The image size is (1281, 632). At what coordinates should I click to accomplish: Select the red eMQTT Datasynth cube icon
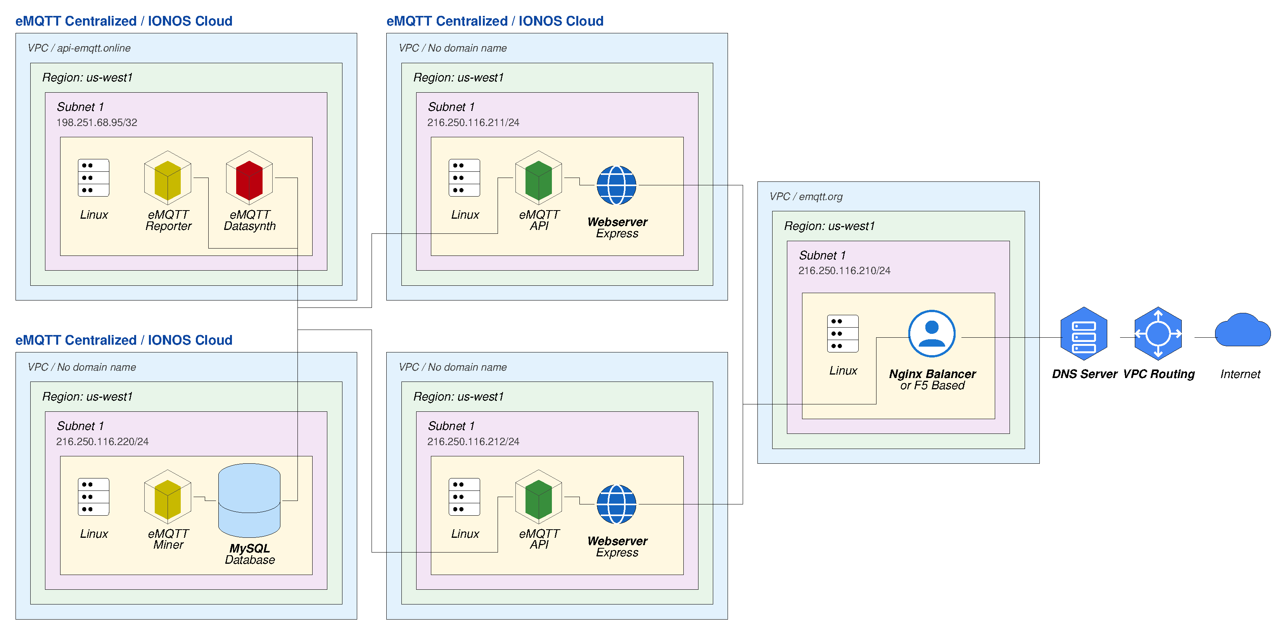point(249,178)
